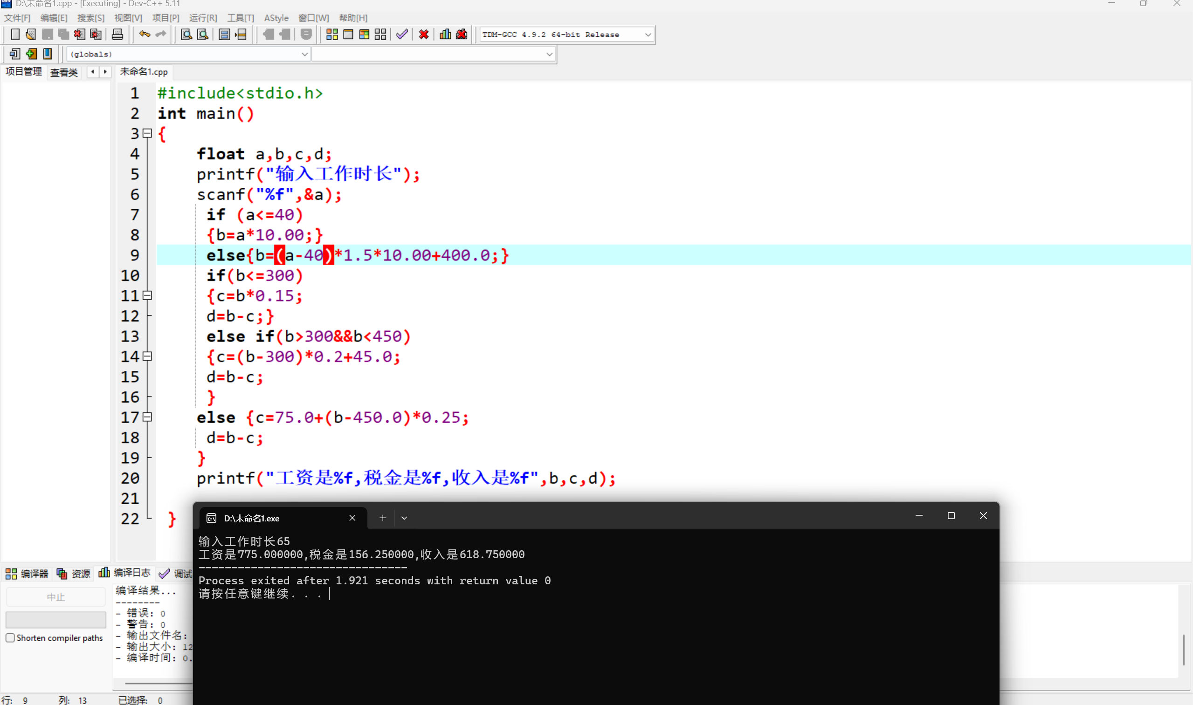Click the green plus insert bookmark icon
This screenshot has height=705, width=1193.
point(31,54)
